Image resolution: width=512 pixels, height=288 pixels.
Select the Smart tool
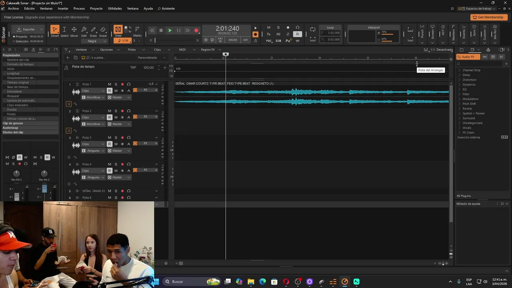[55, 31]
